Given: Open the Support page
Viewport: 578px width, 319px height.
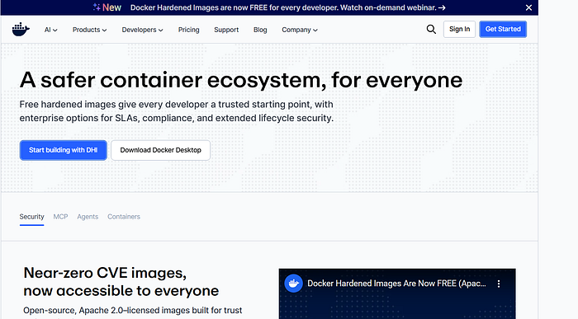Looking at the screenshot, I should pyautogui.click(x=226, y=30).
